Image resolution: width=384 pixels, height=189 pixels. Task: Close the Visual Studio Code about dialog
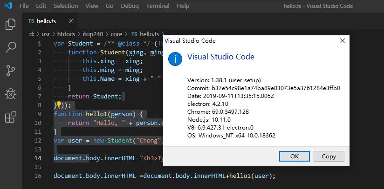coord(343,41)
